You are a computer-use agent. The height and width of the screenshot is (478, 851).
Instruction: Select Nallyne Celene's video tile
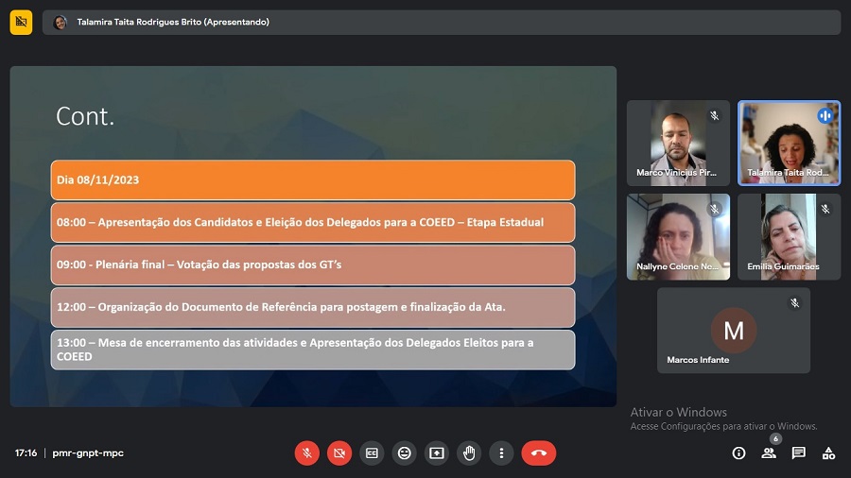coord(677,236)
